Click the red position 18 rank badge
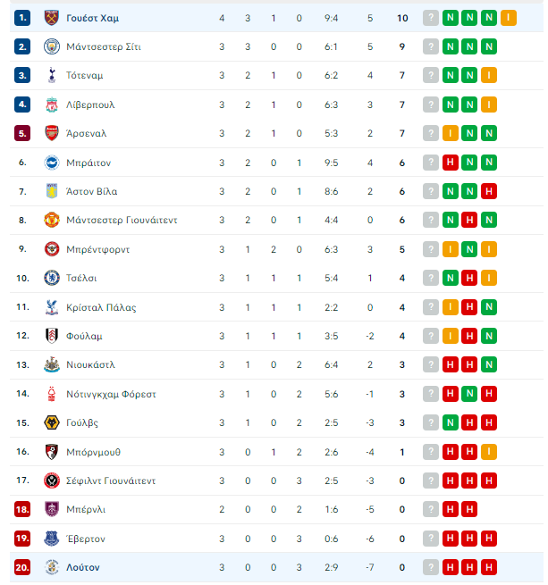The height and width of the screenshot is (585, 548). 22,509
